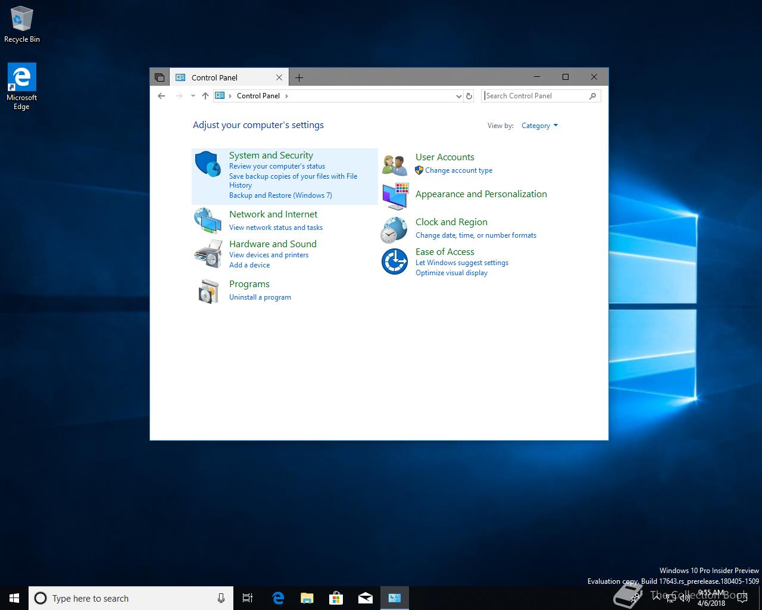Open User Accounts category heading
This screenshot has height=610, width=762.
445,157
